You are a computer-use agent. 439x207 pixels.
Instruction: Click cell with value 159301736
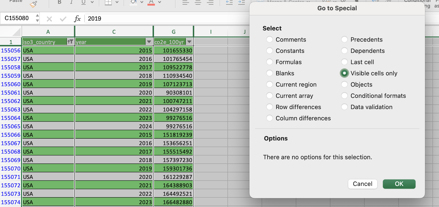pos(173,169)
